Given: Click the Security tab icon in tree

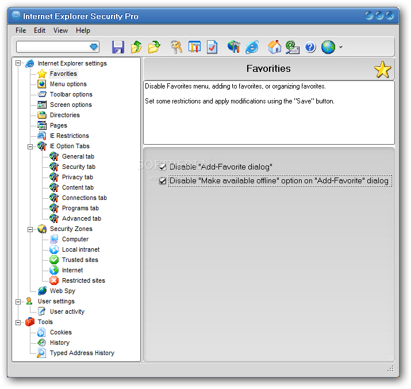Looking at the screenshot, I should point(54,167).
